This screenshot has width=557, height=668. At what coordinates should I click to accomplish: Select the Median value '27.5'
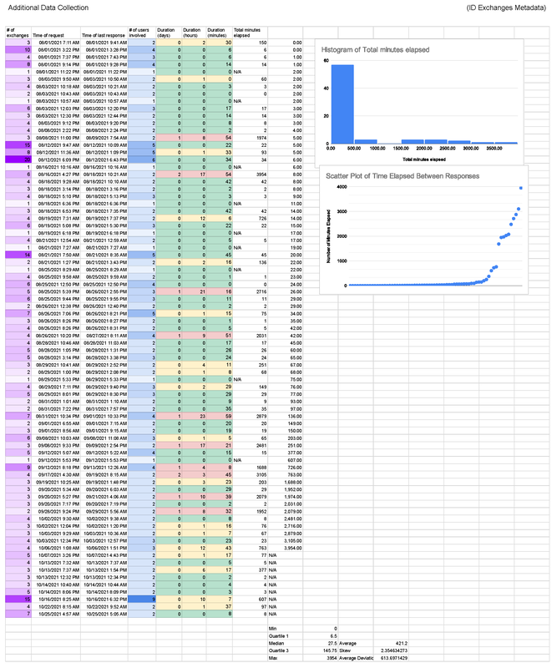(321, 643)
